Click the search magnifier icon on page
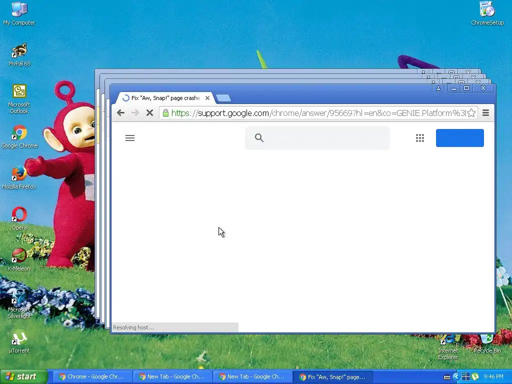Screen dimensions: 512x384 259,138
